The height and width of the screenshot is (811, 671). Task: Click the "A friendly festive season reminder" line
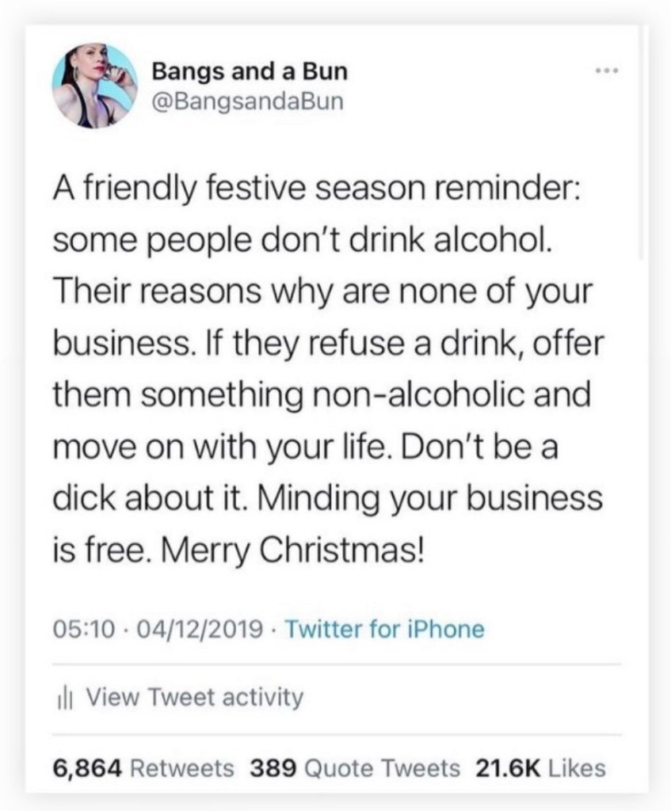coord(317,192)
